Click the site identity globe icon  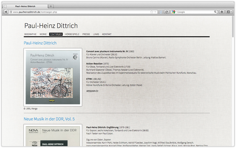(11, 12)
